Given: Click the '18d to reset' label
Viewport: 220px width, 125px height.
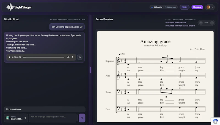Looking at the screenshot, I should pos(170,7).
